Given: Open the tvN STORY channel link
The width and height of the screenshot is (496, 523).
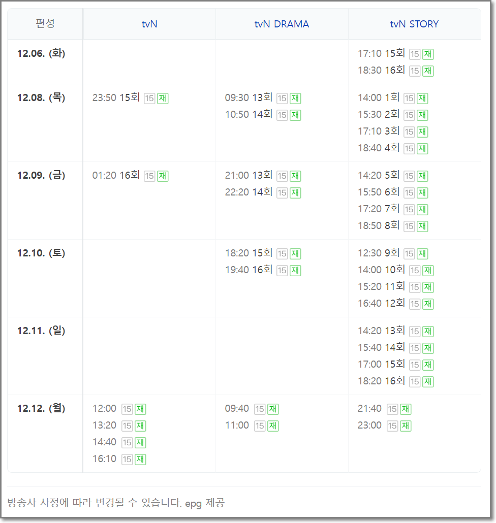Looking at the screenshot, I should click(414, 24).
